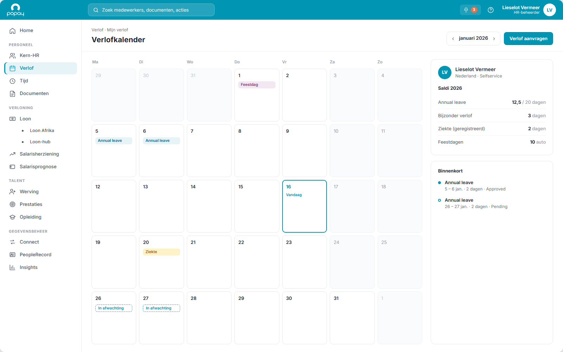Select calendar day 9
This screenshot has height=352, width=563.
(x=304, y=151)
